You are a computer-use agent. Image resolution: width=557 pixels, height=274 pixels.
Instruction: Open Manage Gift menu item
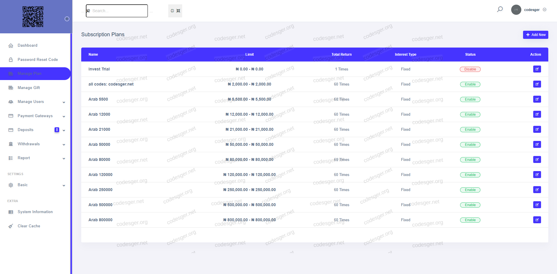(29, 88)
